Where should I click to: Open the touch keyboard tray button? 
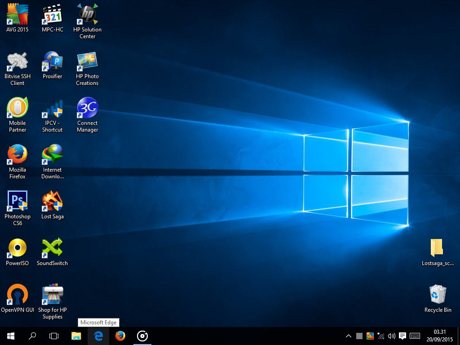click(x=415, y=336)
